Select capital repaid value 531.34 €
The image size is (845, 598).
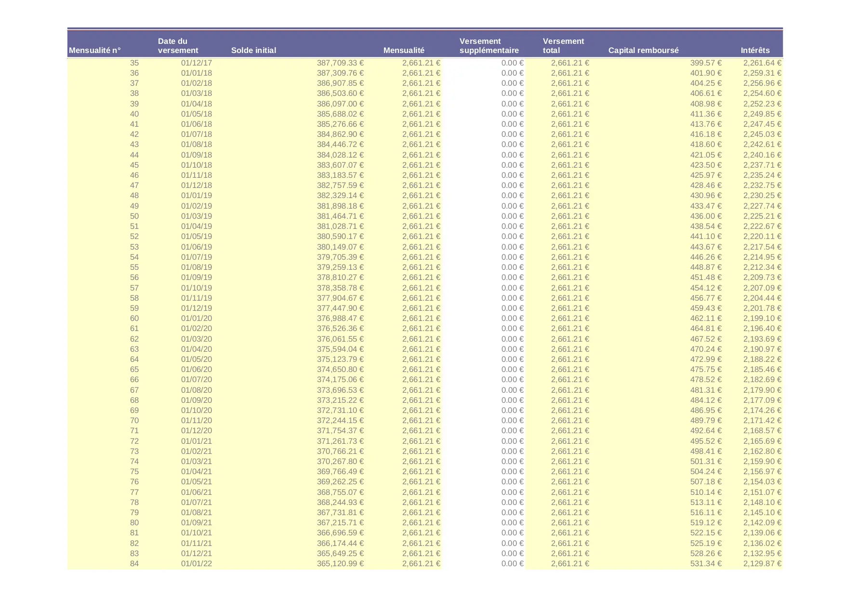tap(705, 563)
